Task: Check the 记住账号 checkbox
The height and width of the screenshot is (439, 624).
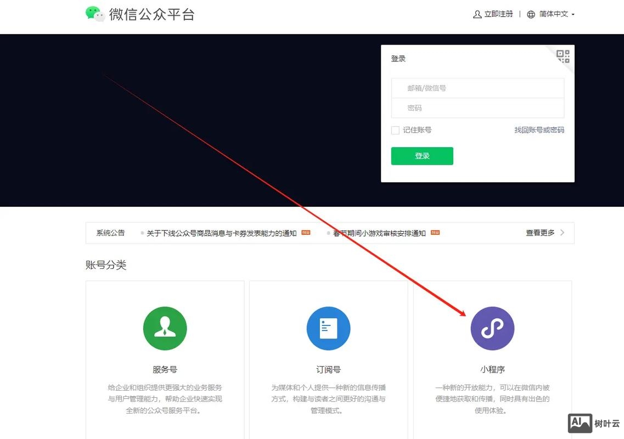Action: 395,130
